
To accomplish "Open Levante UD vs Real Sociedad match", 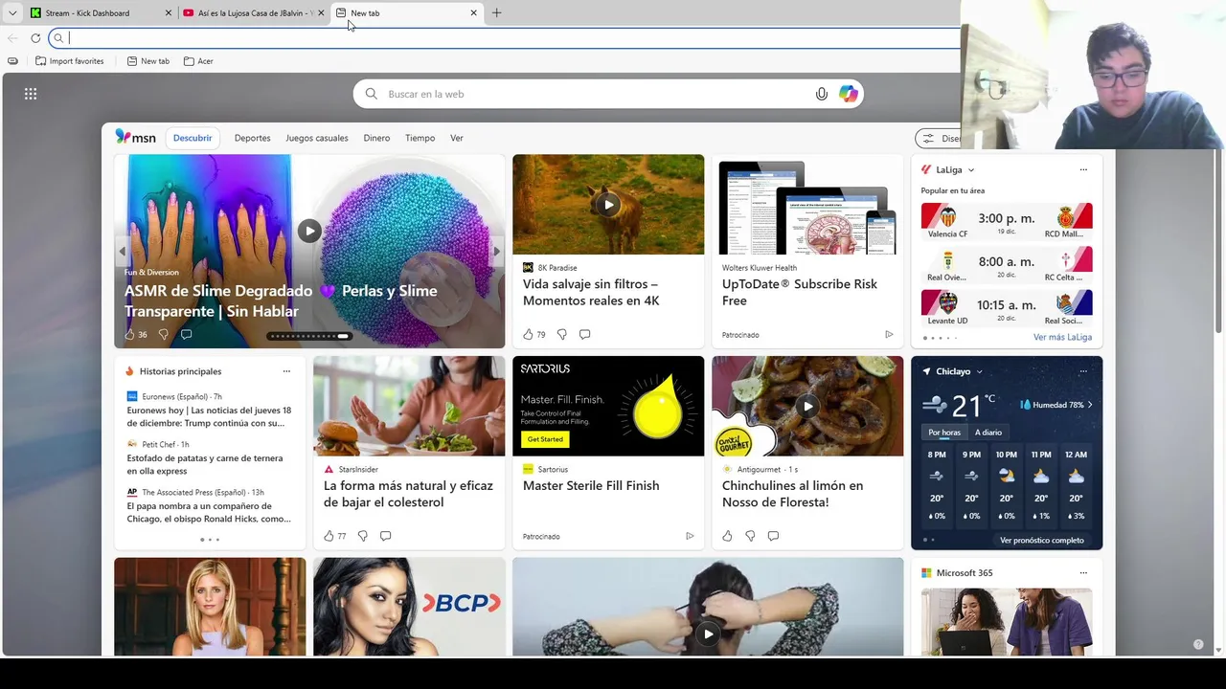I will [1007, 307].
